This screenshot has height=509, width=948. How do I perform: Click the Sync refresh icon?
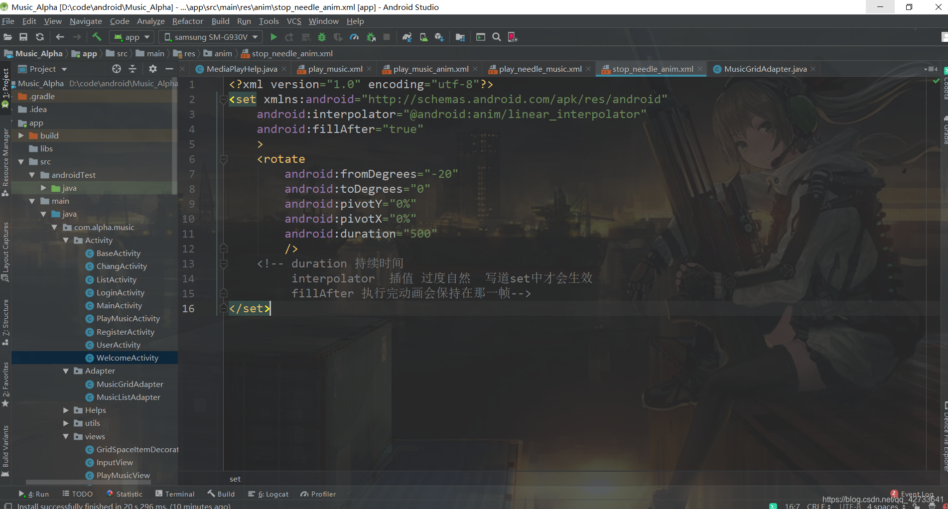click(x=40, y=37)
